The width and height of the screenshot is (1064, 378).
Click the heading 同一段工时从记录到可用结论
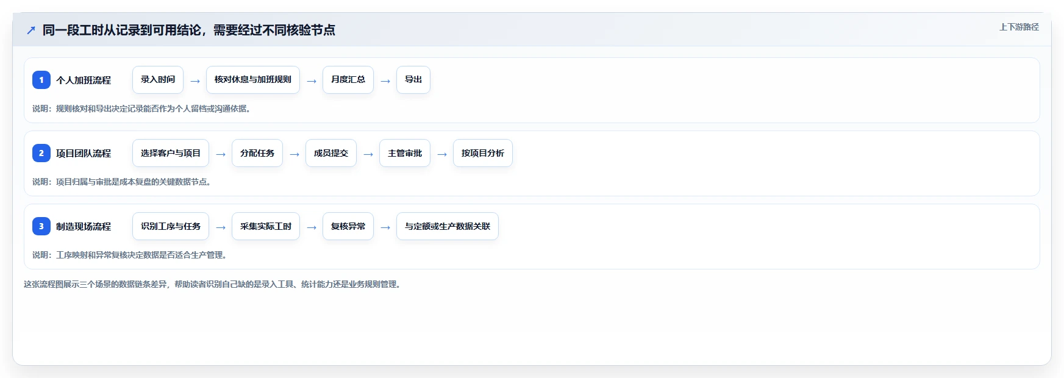pos(189,30)
